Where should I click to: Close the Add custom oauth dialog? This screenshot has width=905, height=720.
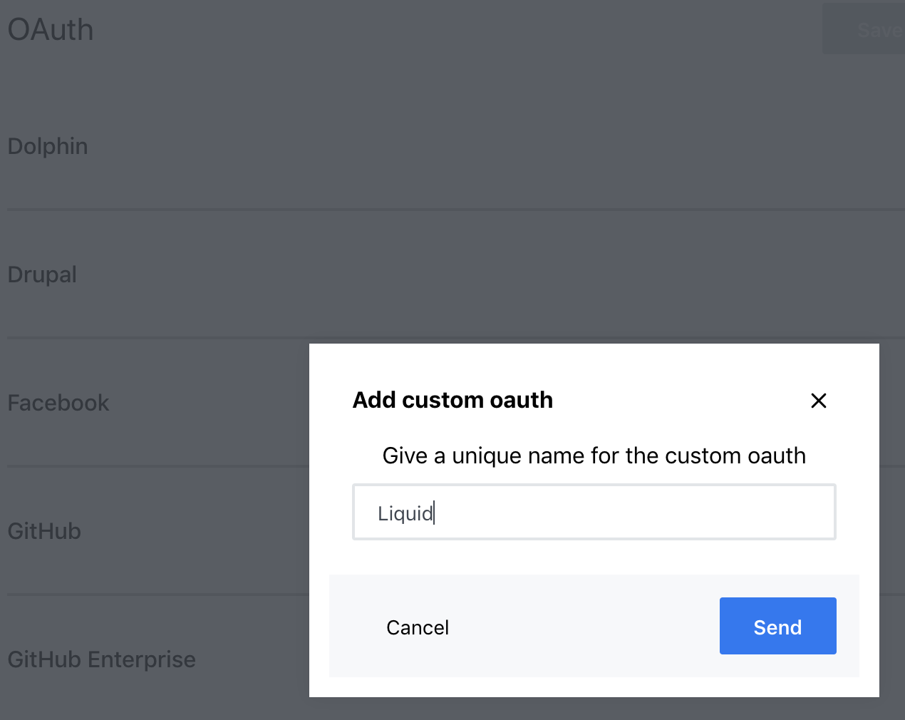(x=818, y=401)
